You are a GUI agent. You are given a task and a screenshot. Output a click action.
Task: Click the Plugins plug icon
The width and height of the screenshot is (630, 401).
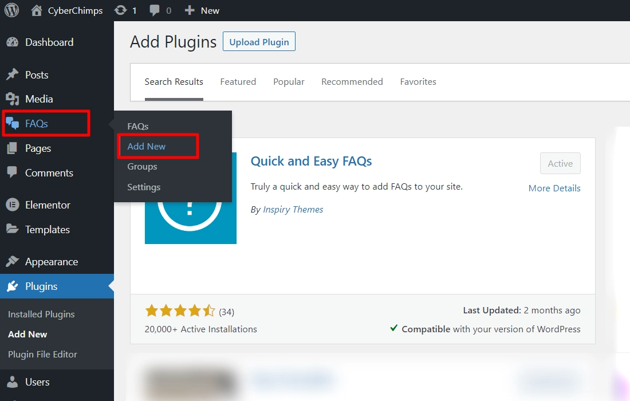13,286
